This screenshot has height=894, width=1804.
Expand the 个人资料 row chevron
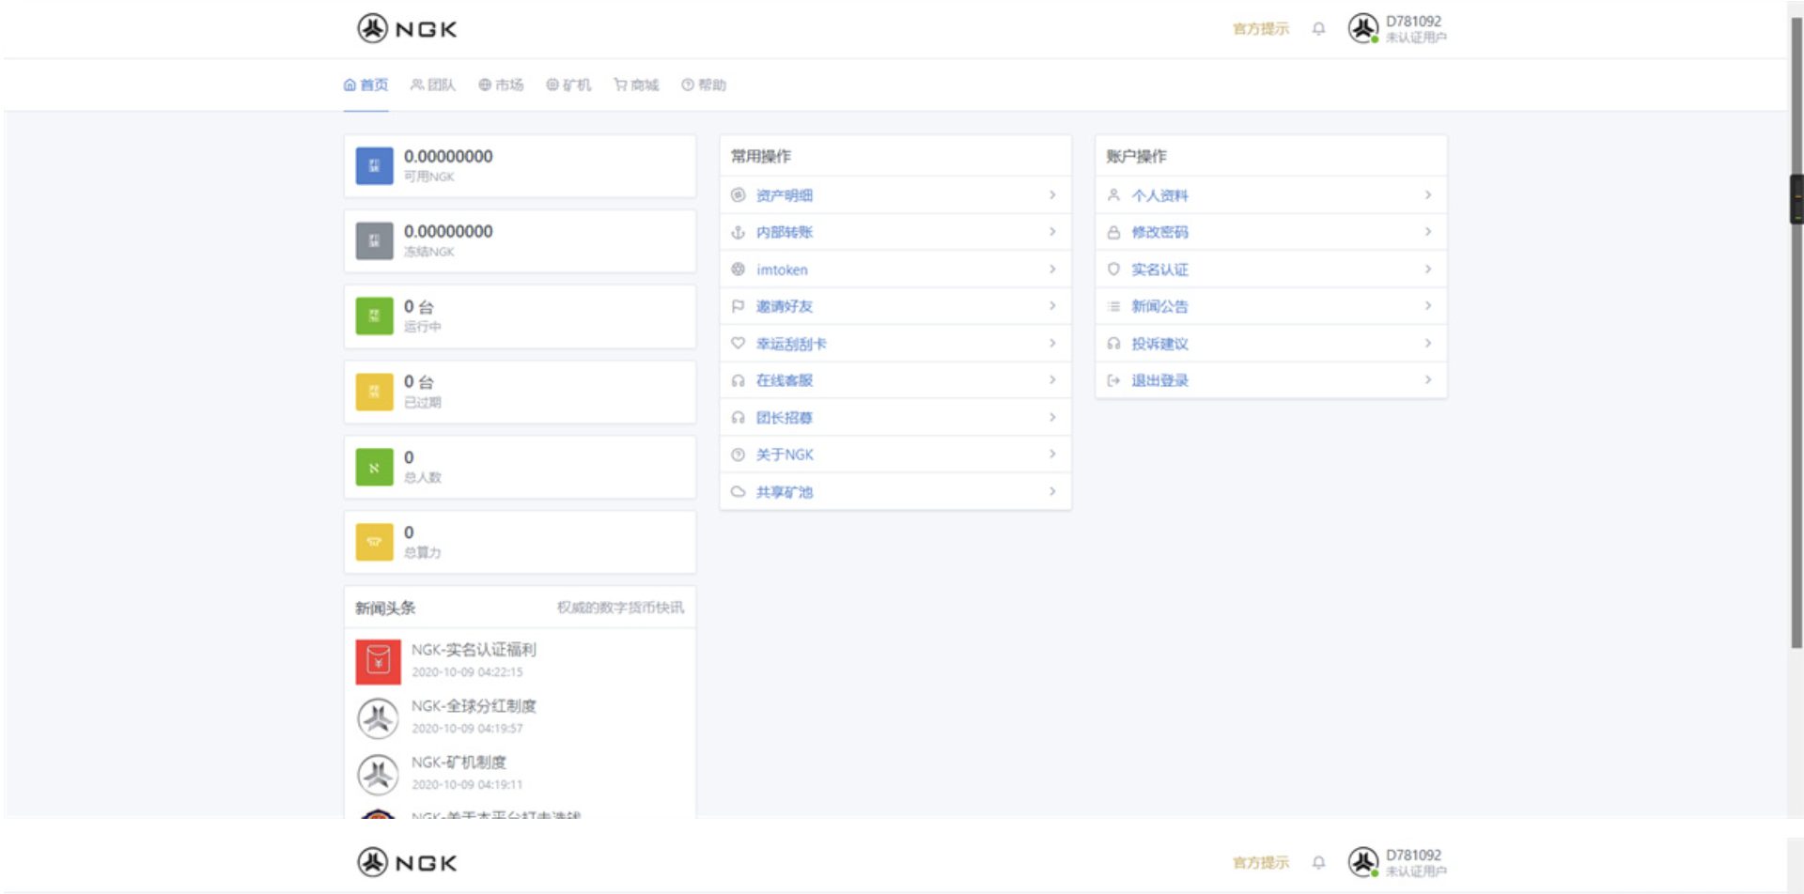pos(1427,195)
